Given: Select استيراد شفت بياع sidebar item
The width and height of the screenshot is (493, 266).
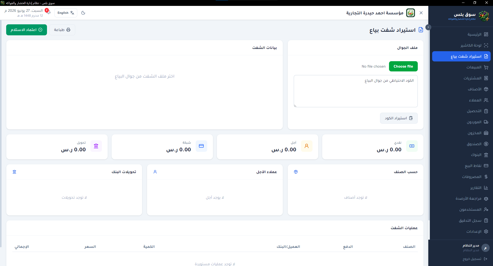Looking at the screenshot, I should [461, 56].
